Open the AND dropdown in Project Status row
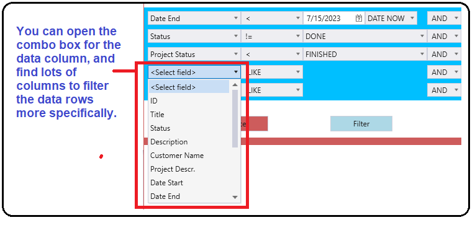This screenshot has width=475, height=233. tap(444, 55)
